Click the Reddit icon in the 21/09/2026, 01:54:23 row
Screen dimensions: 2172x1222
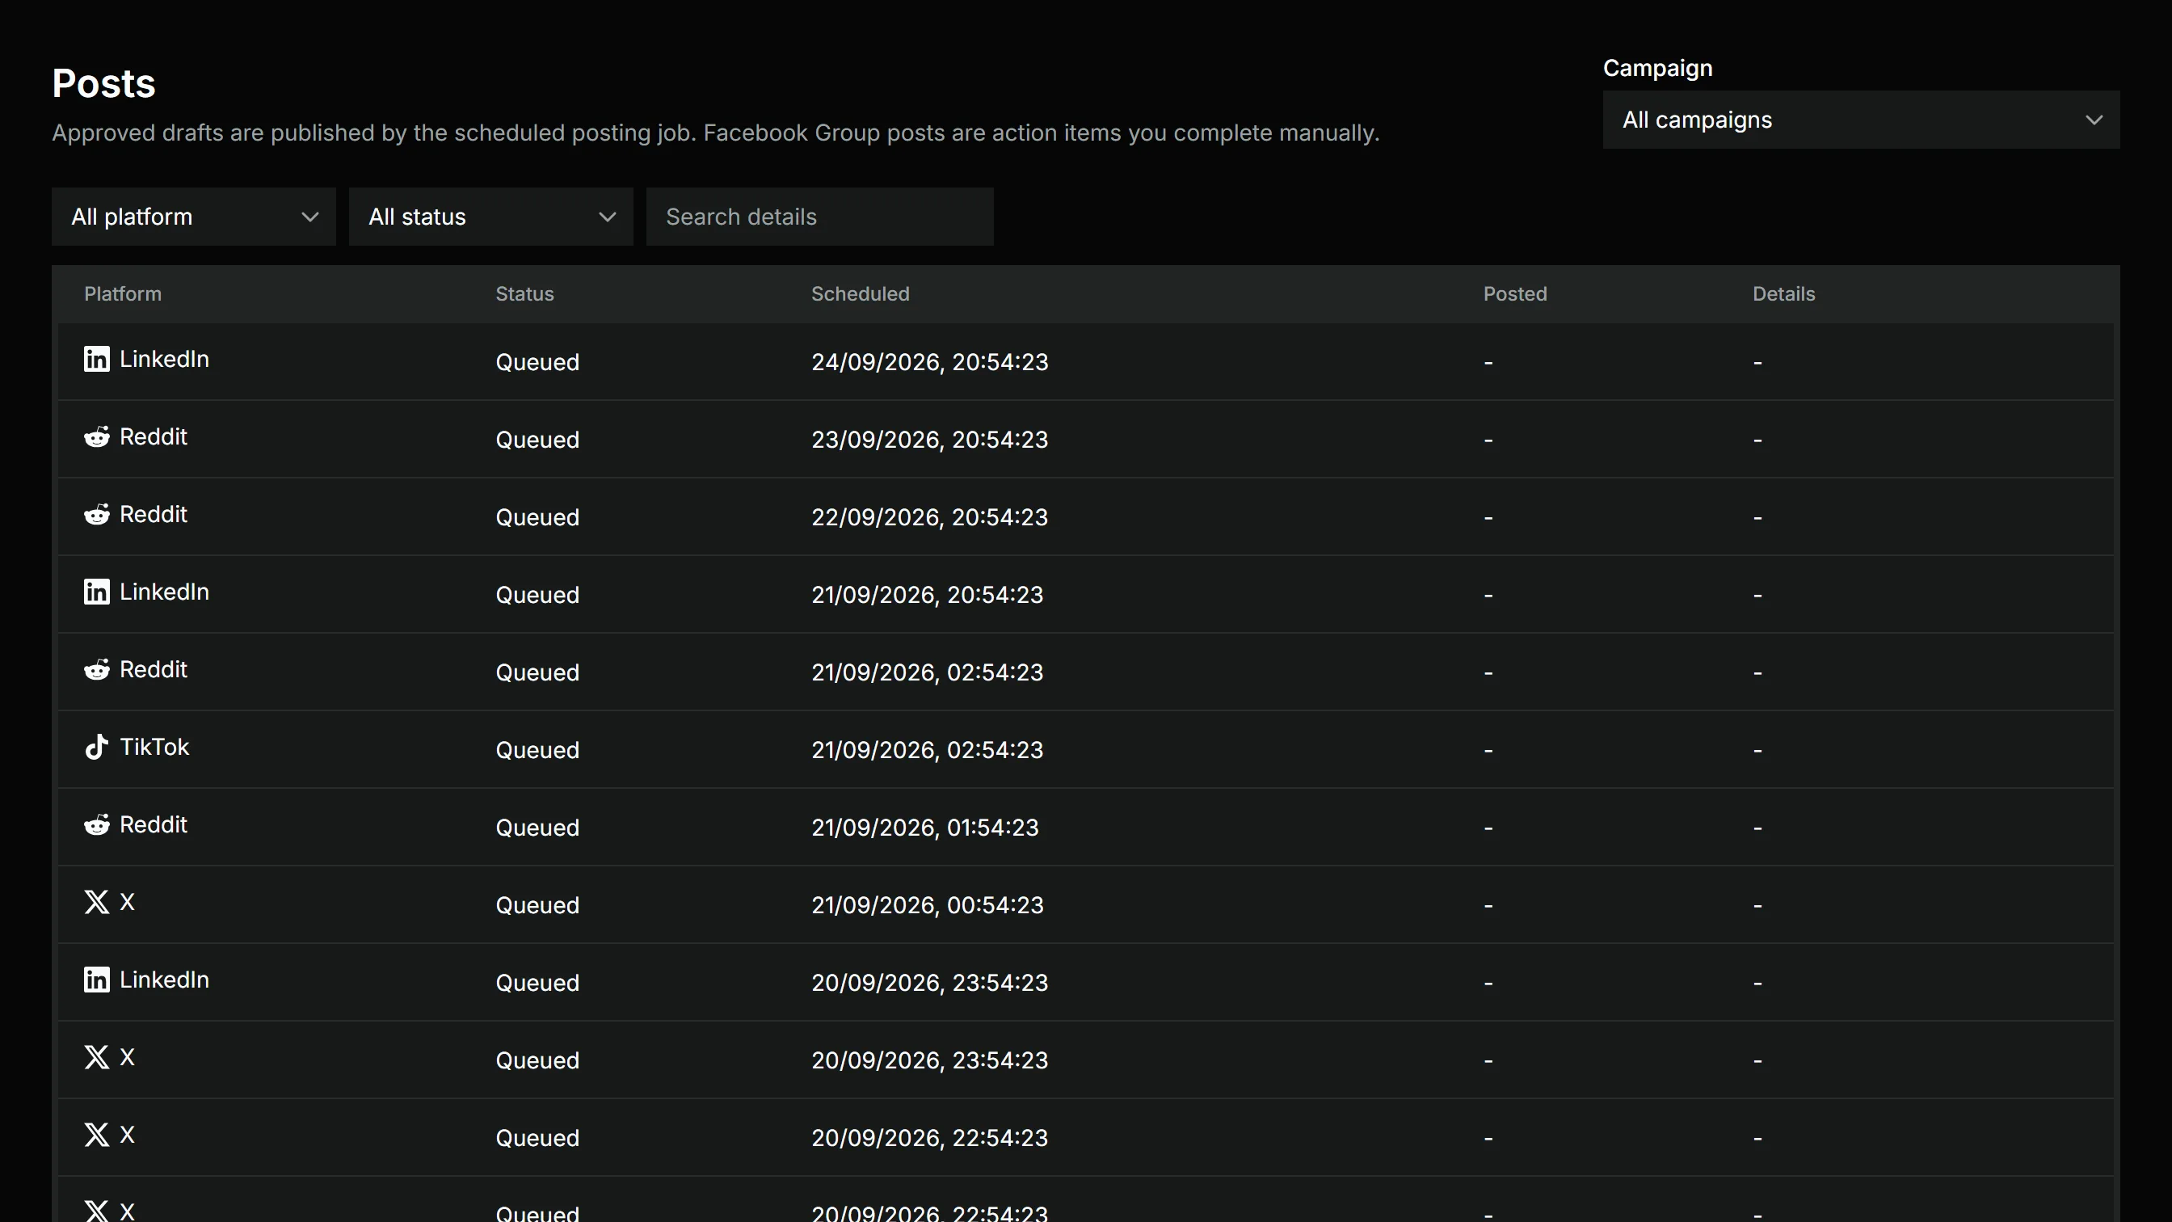[x=97, y=825]
